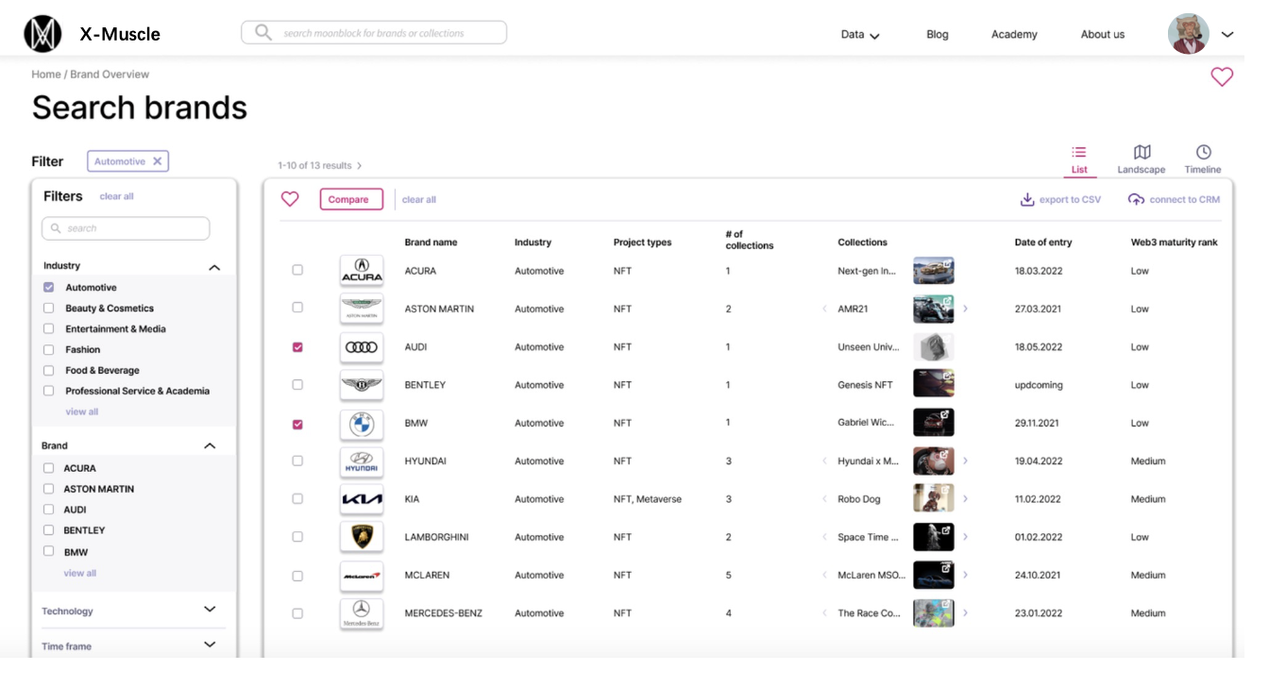Screen dimensions: 1269x687
Task: Check the Beauty & Cosmetics filter
Action: [48, 308]
